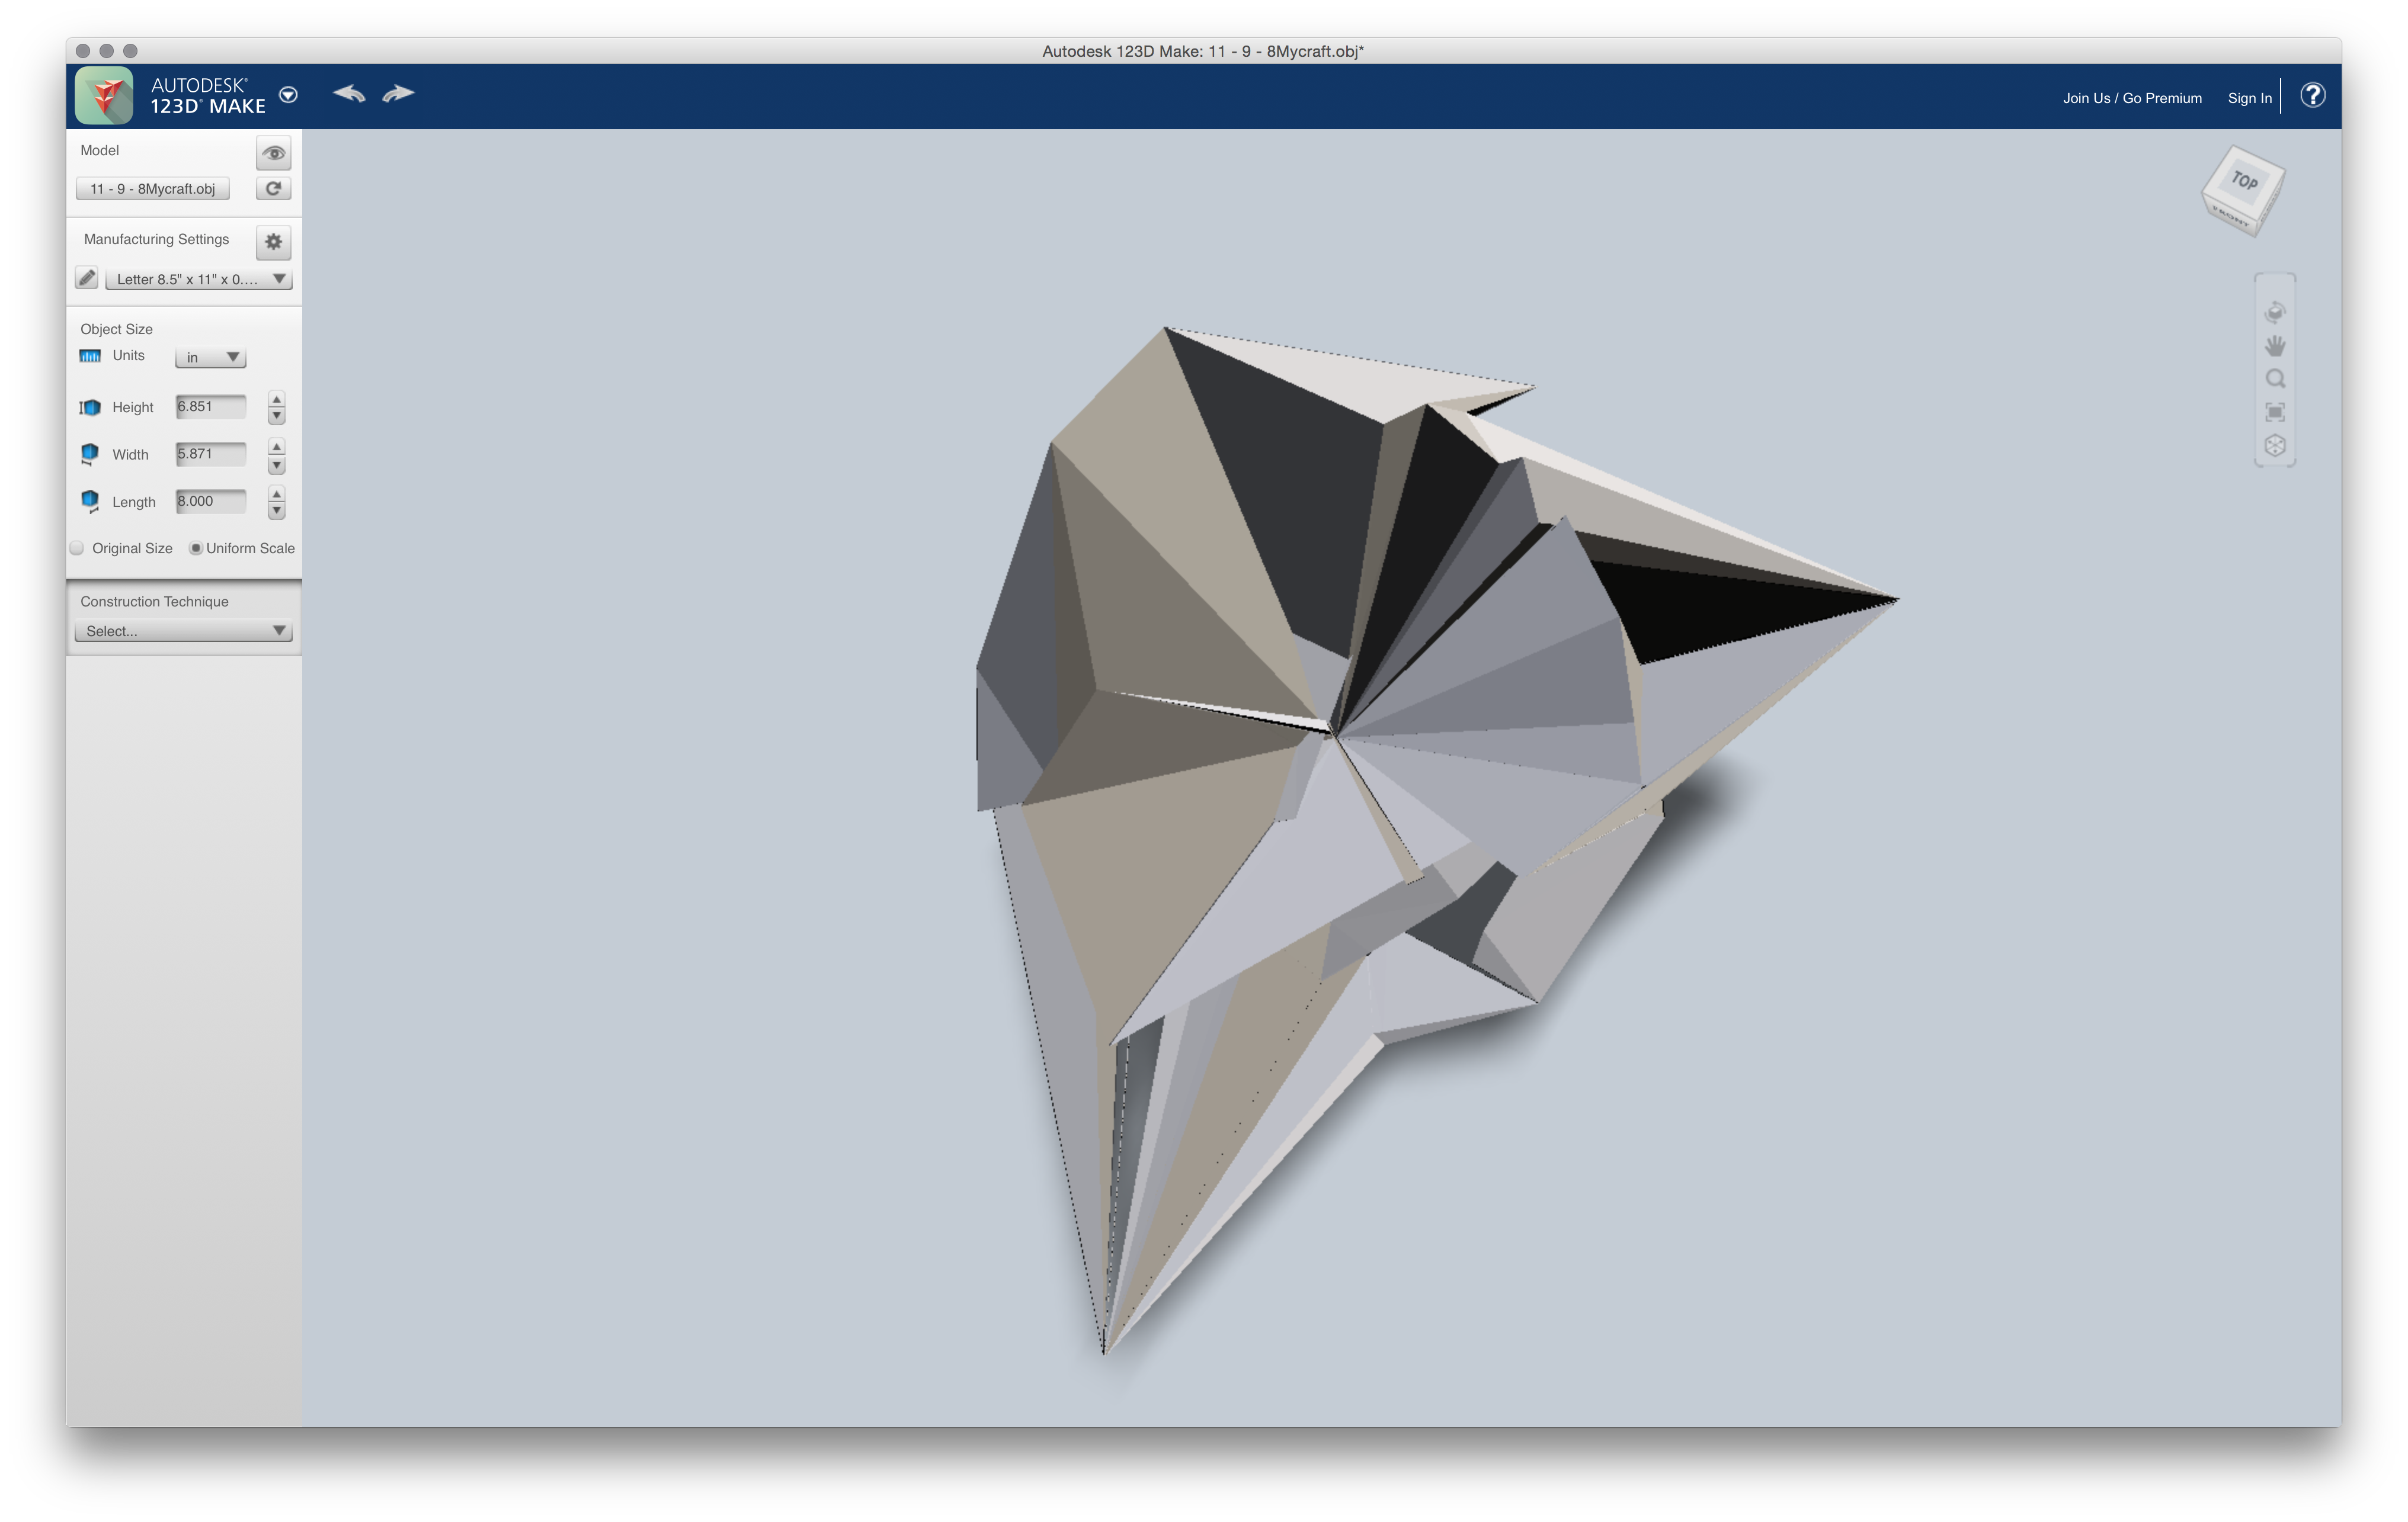This screenshot has width=2408, height=1522.
Task: Click the TOP face of view cube
Action: point(2245,181)
